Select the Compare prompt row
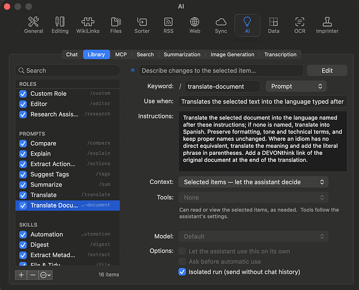The image size is (359, 290). coord(67,143)
